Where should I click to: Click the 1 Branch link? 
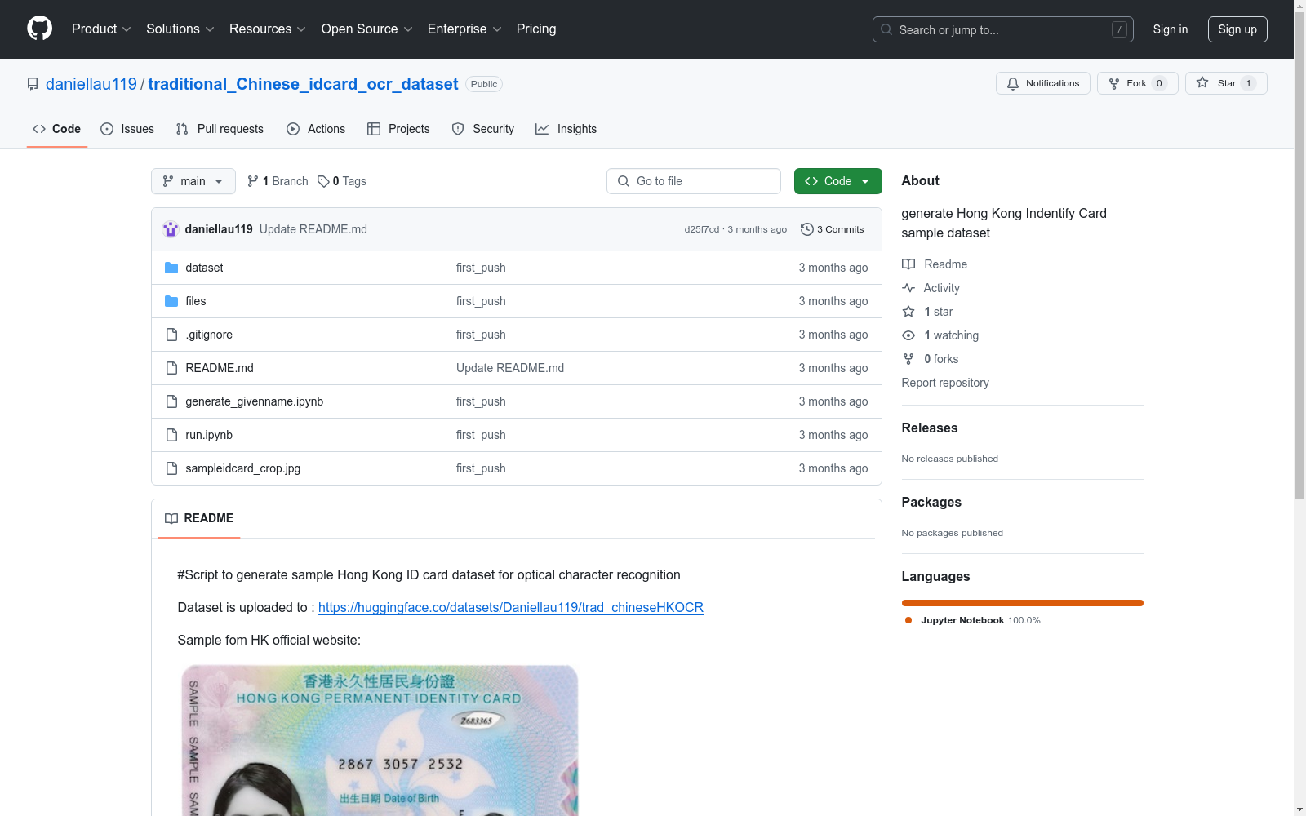coord(278,181)
